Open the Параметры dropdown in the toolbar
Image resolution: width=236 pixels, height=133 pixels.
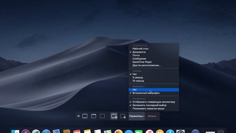pos(137,116)
